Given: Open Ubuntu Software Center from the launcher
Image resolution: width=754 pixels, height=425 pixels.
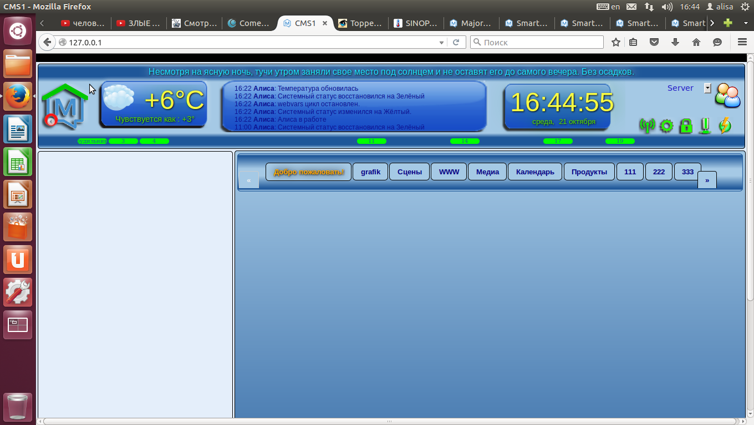Looking at the screenshot, I should 18,227.
